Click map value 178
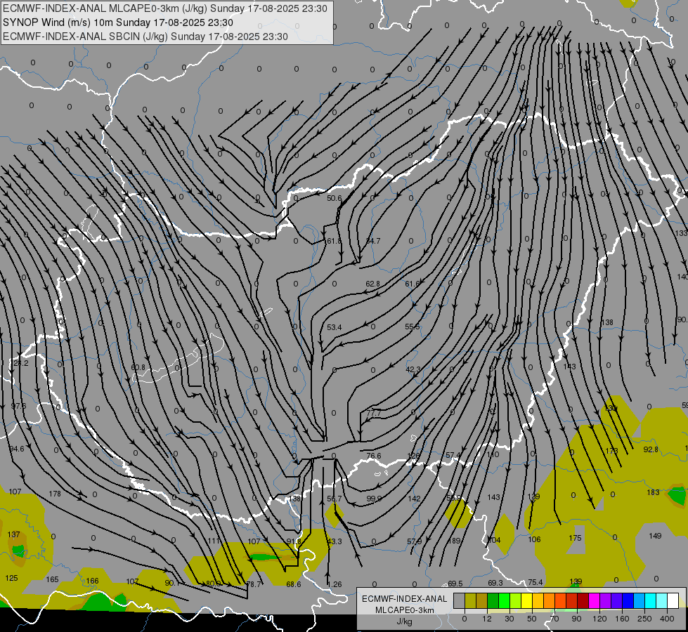The image size is (688, 632). point(55,494)
